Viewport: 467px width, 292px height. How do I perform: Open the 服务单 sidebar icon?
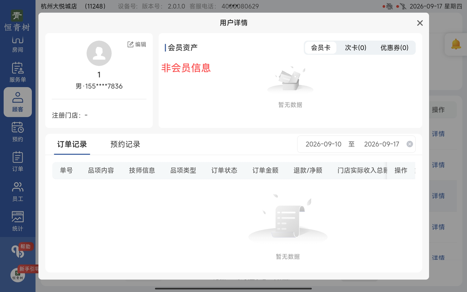[x=18, y=72]
